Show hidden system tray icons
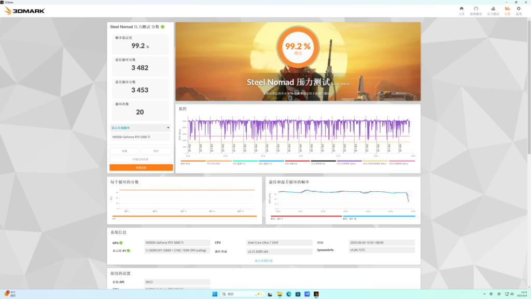This screenshot has width=531, height=299. coord(484,294)
